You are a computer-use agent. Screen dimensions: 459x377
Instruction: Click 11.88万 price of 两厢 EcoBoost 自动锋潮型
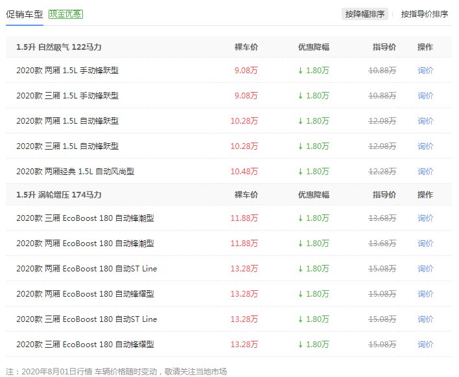[x=244, y=244]
